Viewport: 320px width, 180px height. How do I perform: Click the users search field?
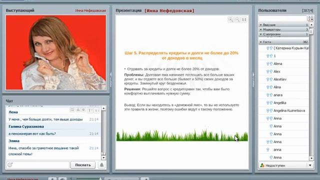coord(282,18)
